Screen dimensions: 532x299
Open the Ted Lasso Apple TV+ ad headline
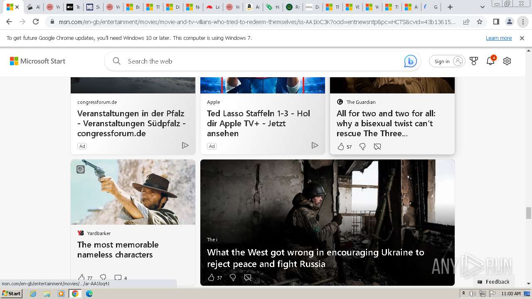click(x=259, y=123)
